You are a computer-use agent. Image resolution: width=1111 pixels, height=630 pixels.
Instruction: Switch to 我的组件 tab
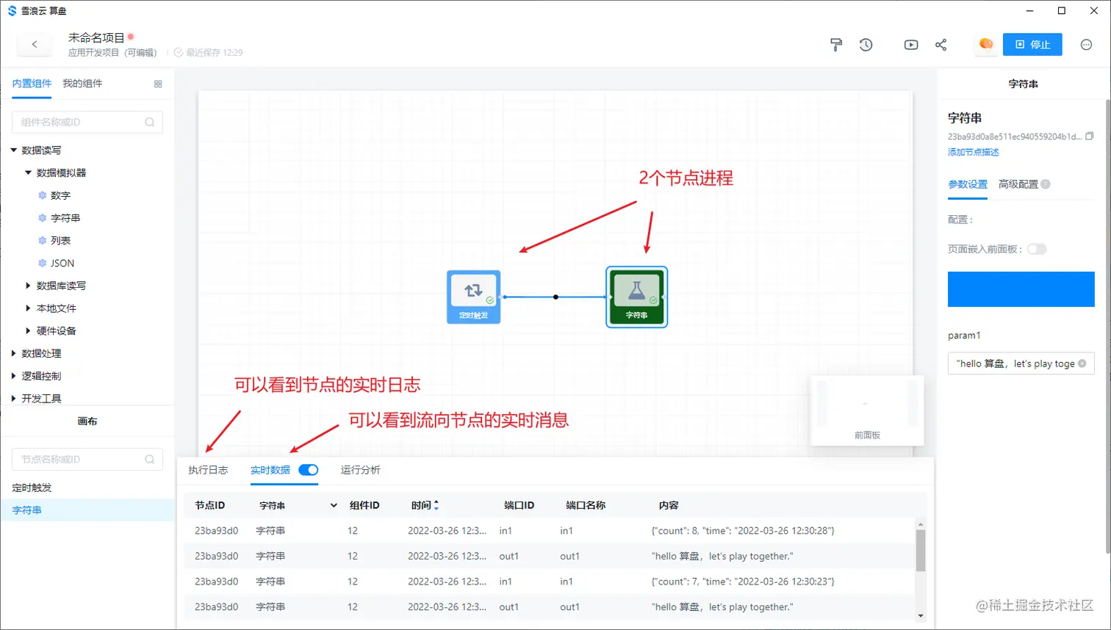[82, 84]
